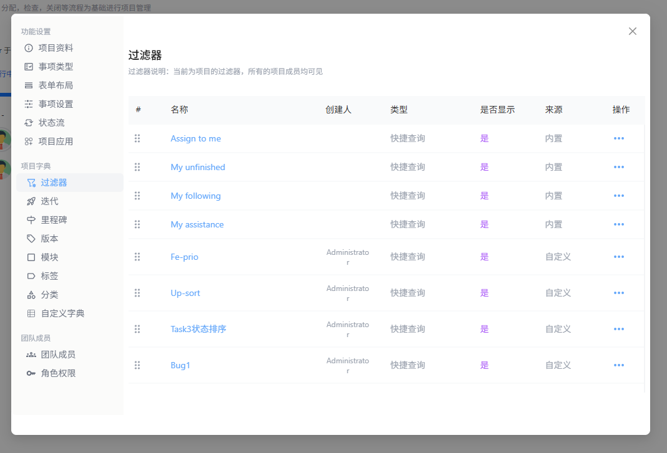Viewport: 667px width, 453px height.
Task: Open the Bug1 filter
Action: pos(180,365)
